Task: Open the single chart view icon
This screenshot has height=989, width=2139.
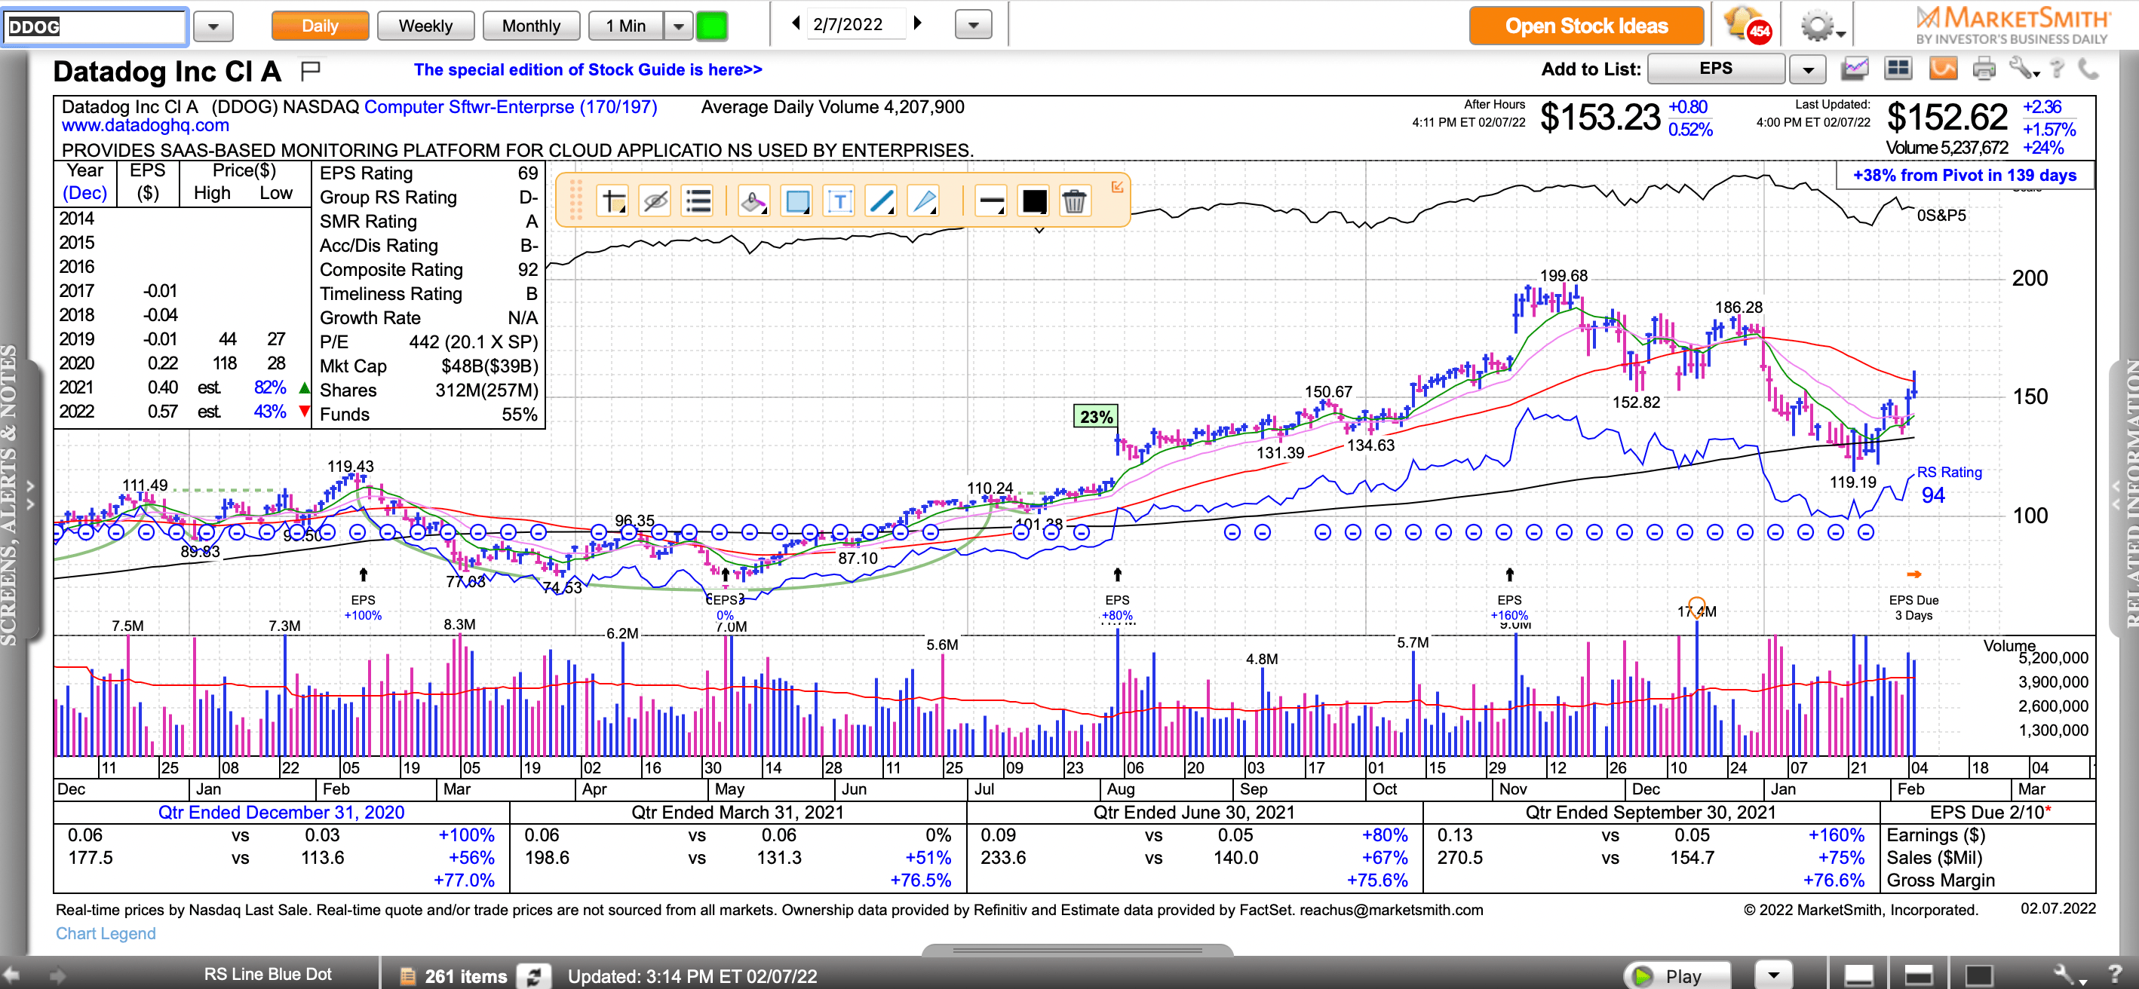Action: coord(1854,69)
